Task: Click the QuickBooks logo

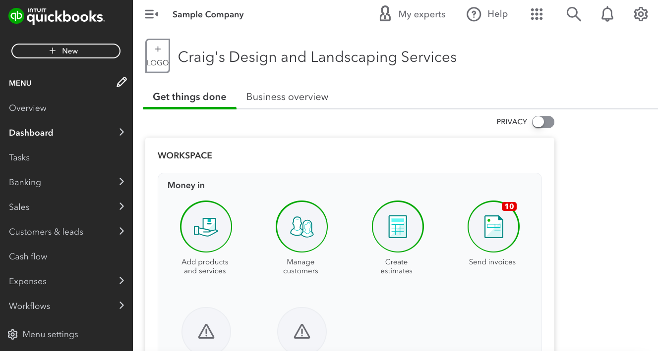Action: tap(56, 16)
